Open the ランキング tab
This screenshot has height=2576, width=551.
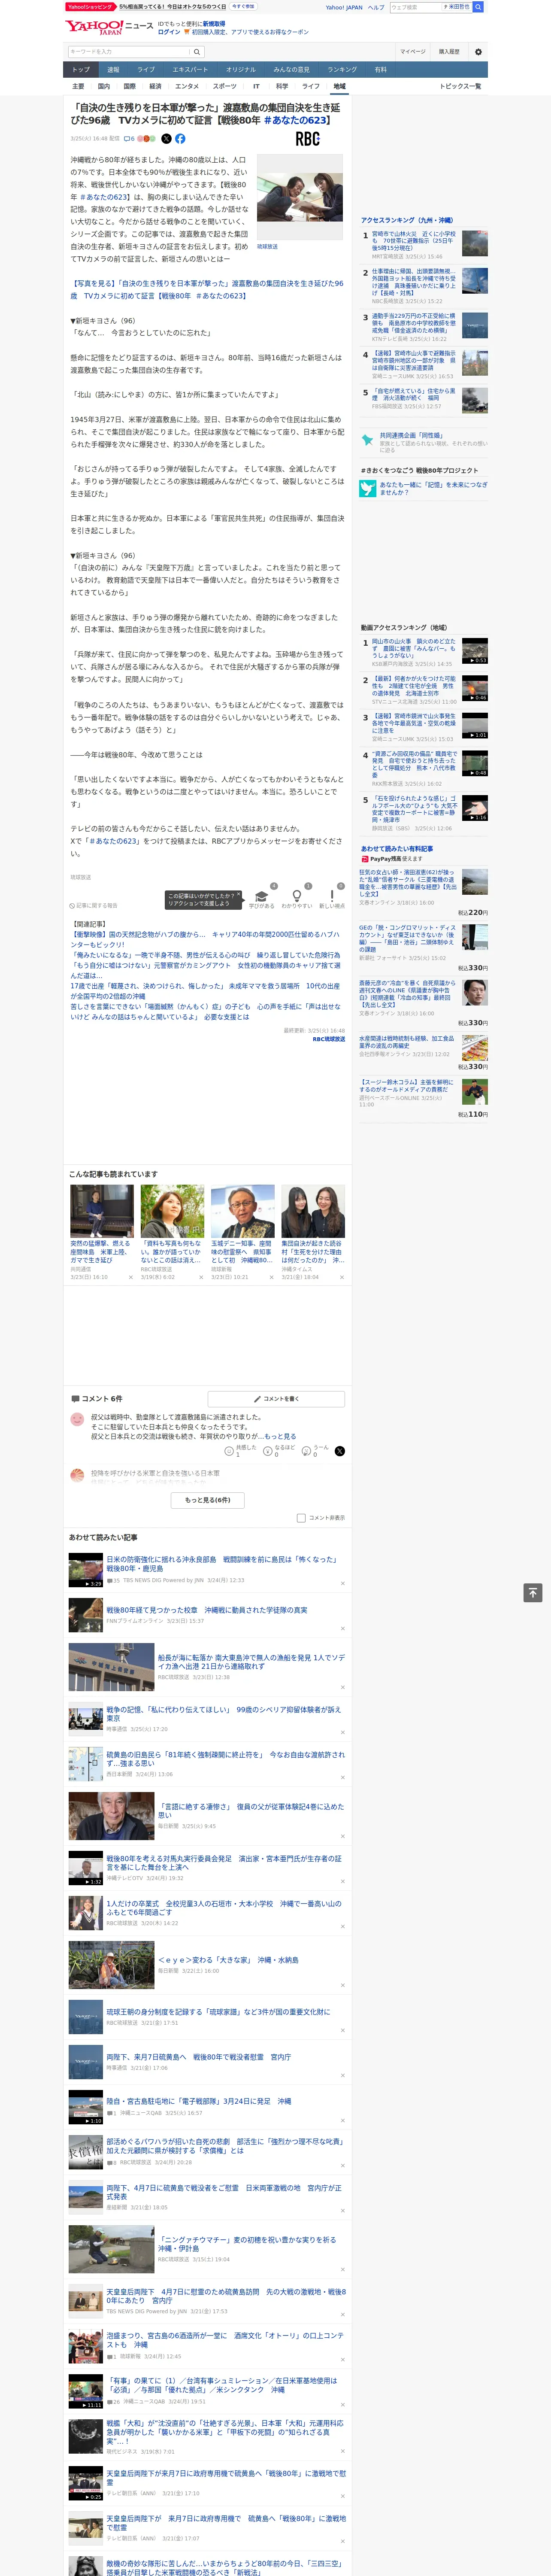[x=342, y=70]
